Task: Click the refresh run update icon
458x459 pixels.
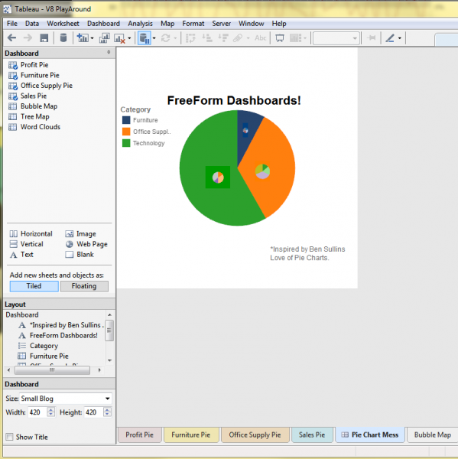Action: tap(165, 38)
